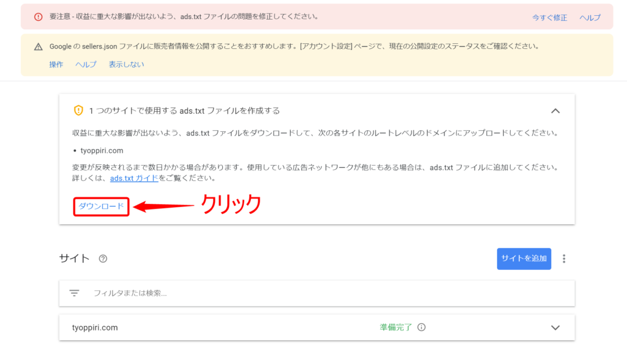627x350 pixels.
Task: Open the help question mark beside サイト
Action: pyautogui.click(x=103, y=258)
